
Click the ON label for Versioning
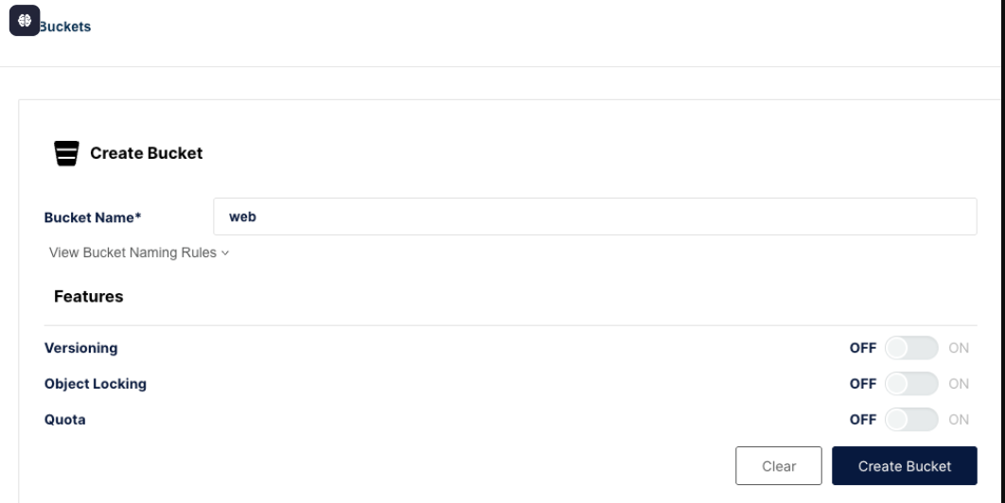tap(959, 348)
